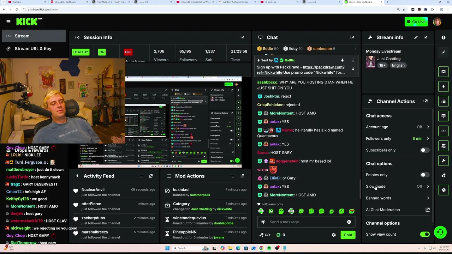The height and width of the screenshot is (254, 452).
Task: Expand Account age settings
Action: [x=428, y=127]
